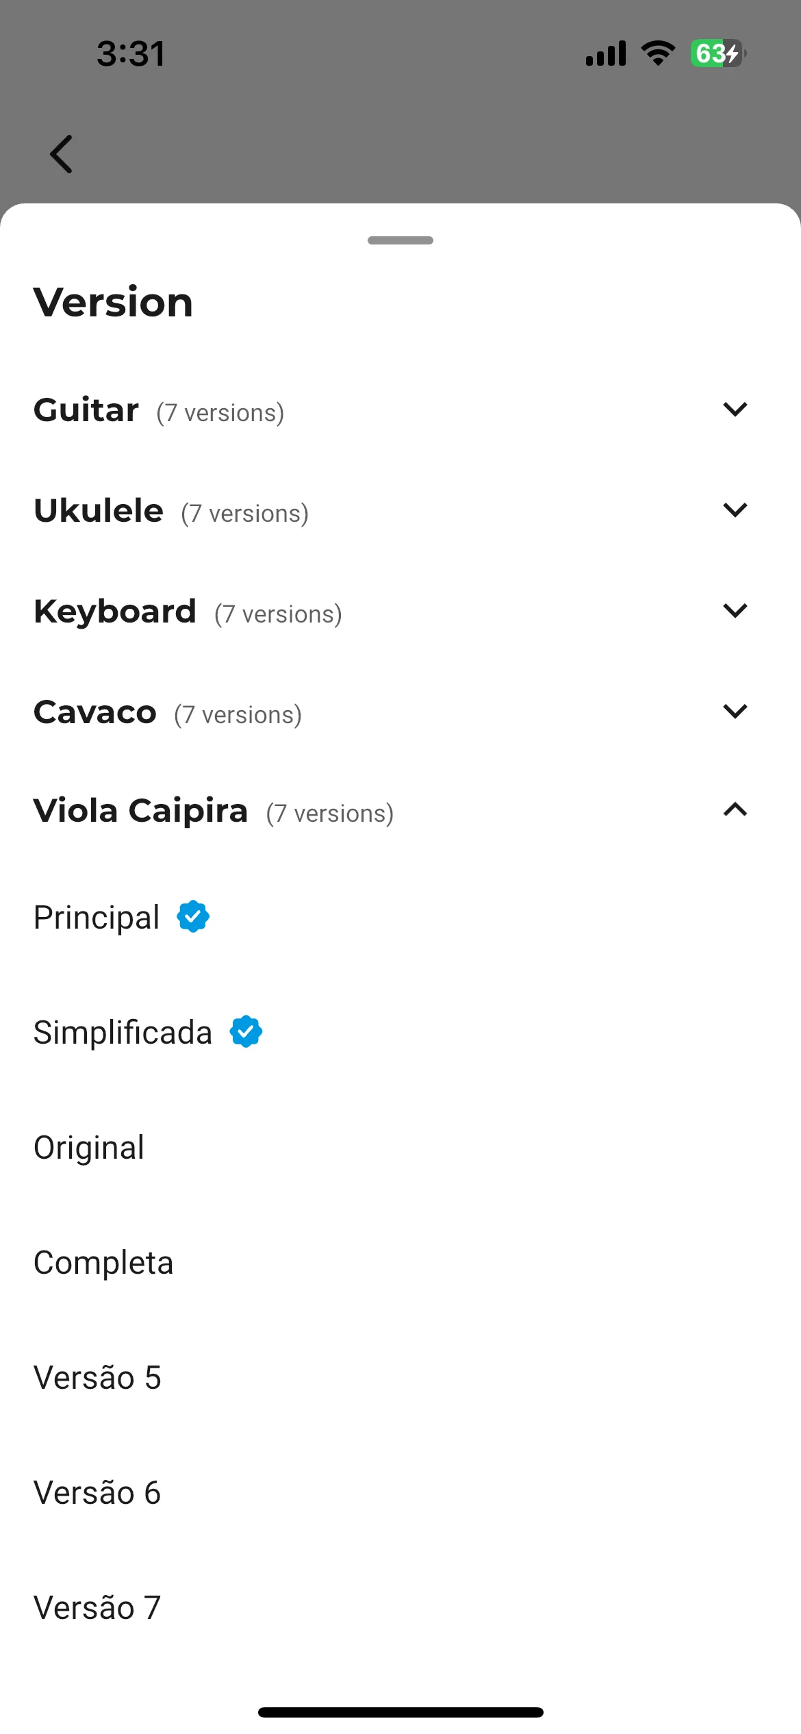Image resolution: width=801 pixels, height=1734 pixels.
Task: Expand the Ukulele versions chevron
Action: [735, 510]
